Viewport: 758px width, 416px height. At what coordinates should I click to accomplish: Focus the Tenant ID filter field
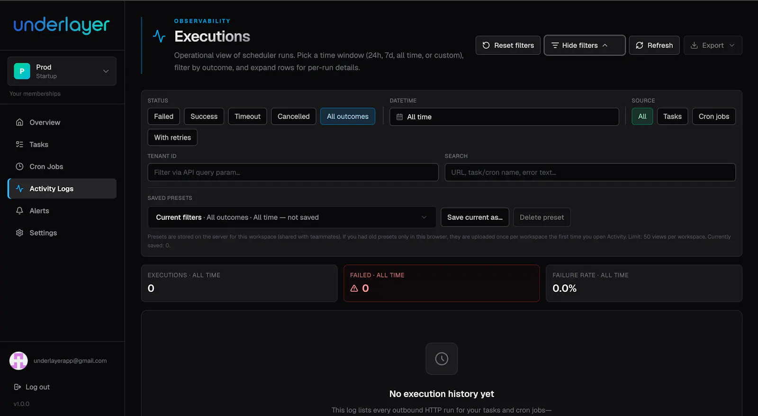pos(293,172)
